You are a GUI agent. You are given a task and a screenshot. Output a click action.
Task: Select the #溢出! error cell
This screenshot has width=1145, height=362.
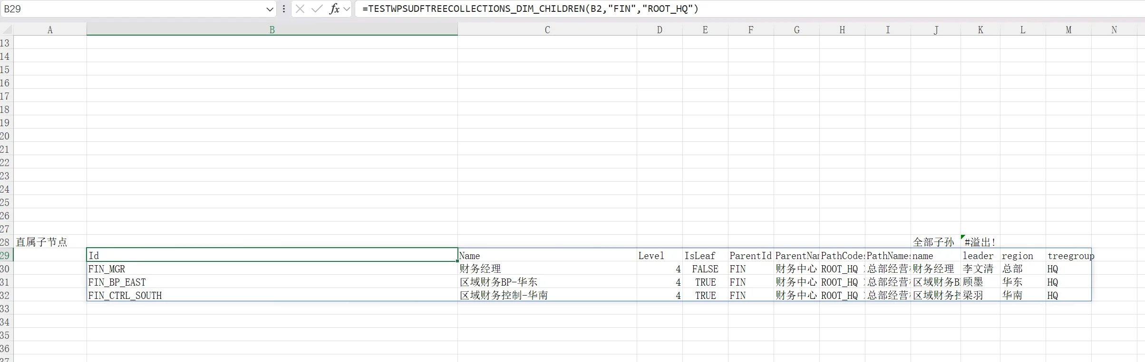point(980,242)
